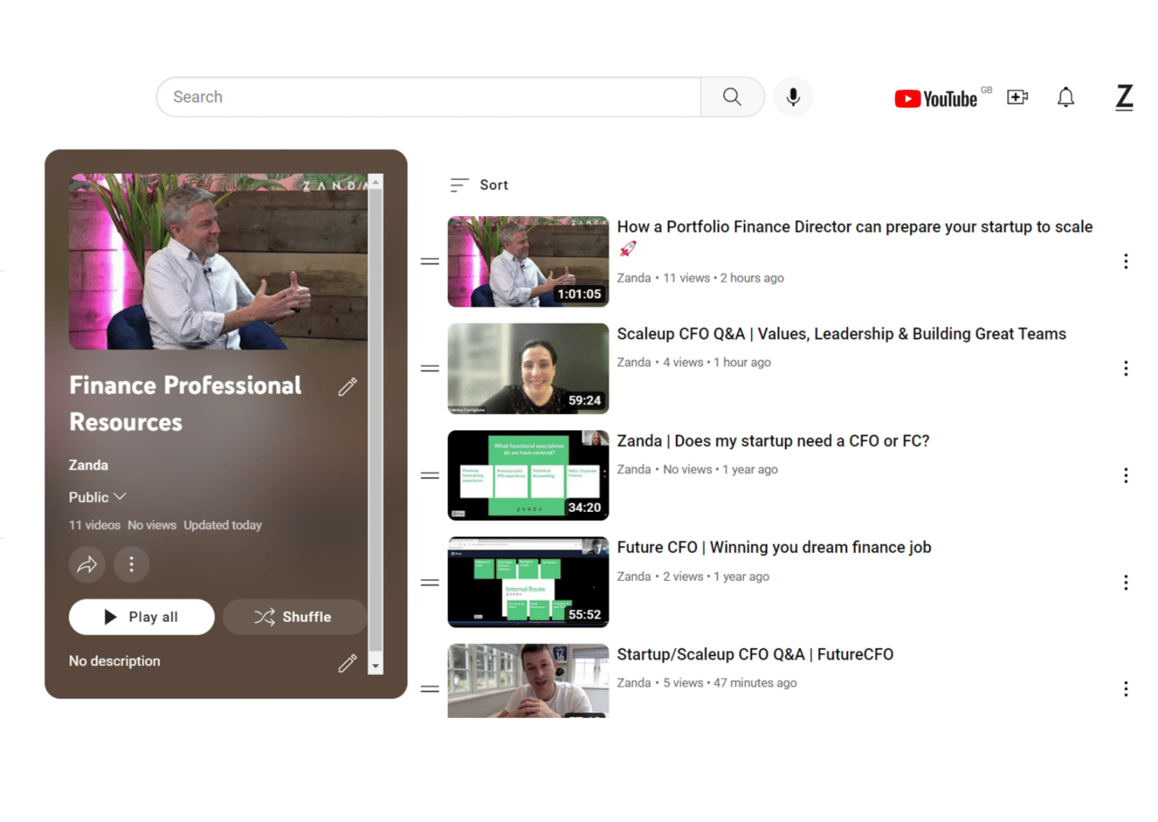Click reorder handle of Does my startup need CFO video
The width and height of the screenshot is (1158, 822).
tap(430, 475)
